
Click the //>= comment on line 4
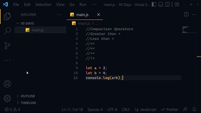pyautogui.click(x=90, y=44)
